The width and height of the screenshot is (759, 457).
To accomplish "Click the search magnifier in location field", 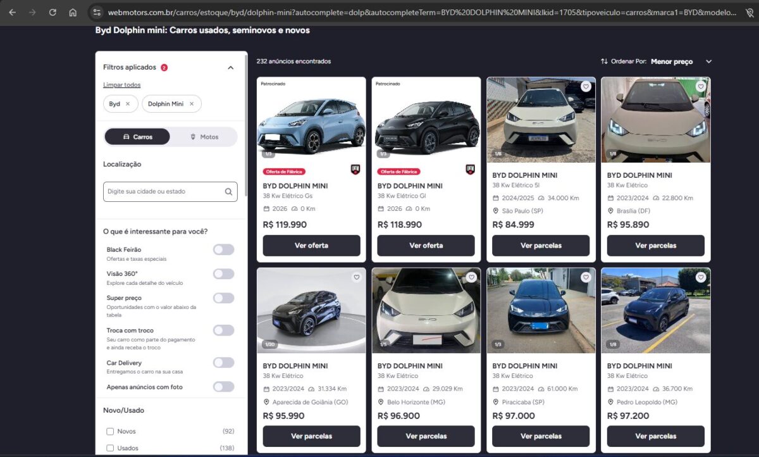I will click(228, 192).
